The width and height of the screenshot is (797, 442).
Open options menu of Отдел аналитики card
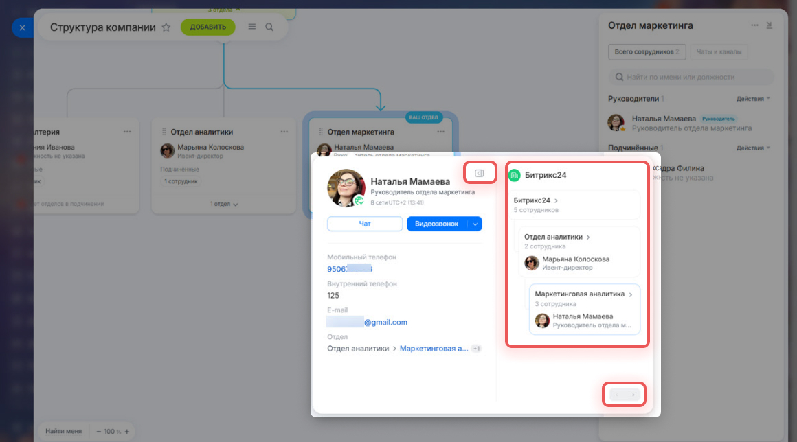[x=284, y=132]
